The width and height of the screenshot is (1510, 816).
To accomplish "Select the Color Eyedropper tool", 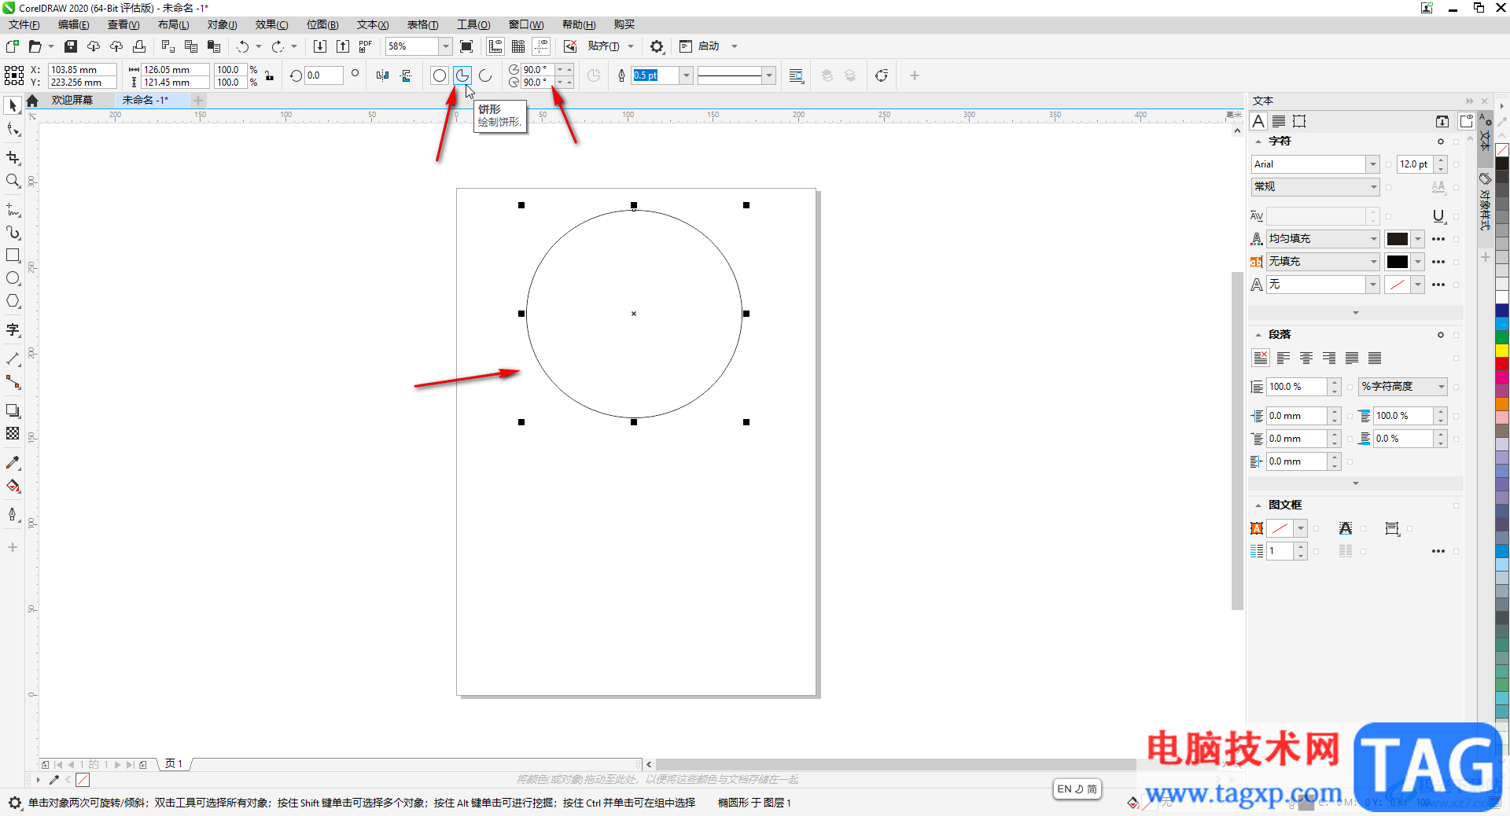I will pyautogui.click(x=13, y=462).
